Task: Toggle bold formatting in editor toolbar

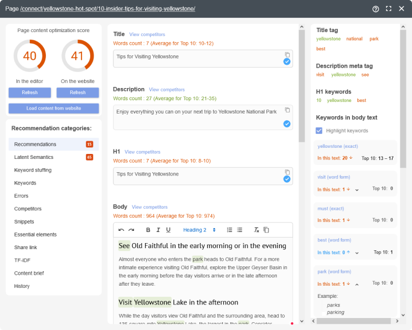Action: click(x=148, y=230)
